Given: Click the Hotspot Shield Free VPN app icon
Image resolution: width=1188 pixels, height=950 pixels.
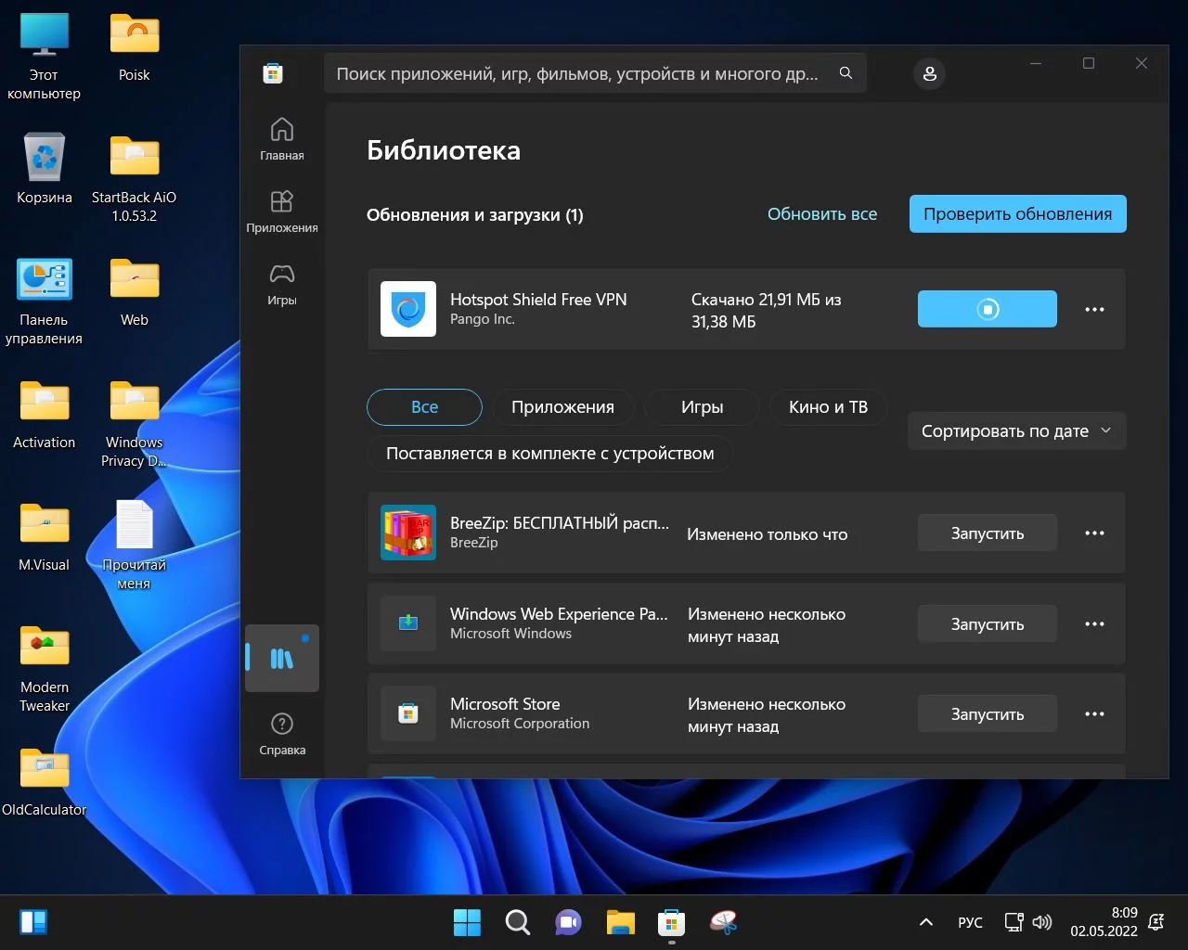Looking at the screenshot, I should click(408, 309).
